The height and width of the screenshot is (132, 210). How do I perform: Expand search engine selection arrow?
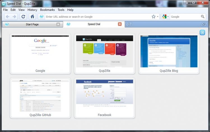(x=168, y=16)
